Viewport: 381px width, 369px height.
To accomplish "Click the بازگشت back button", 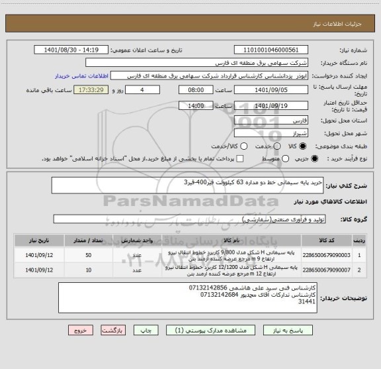I will [113, 331].
